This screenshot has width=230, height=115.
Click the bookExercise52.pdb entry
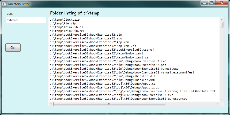click(108, 65)
